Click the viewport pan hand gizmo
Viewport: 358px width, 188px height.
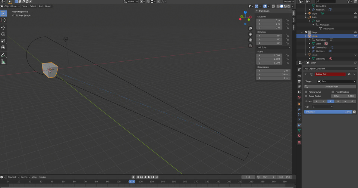click(x=250, y=34)
